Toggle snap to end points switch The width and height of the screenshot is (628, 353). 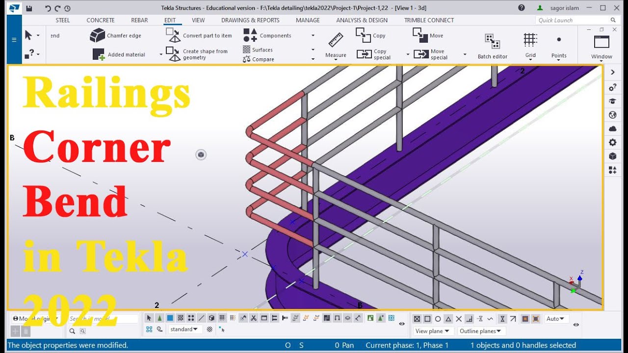[x=427, y=319]
